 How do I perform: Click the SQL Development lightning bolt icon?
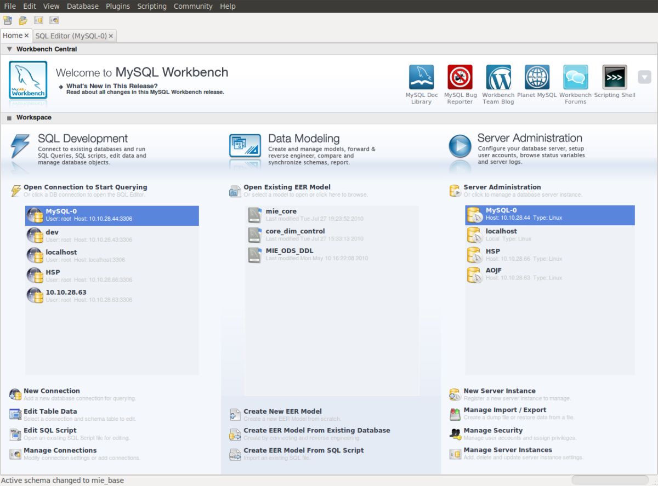point(20,147)
